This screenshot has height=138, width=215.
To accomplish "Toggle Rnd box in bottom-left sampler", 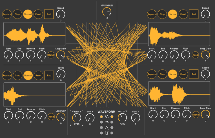I will (x=49, y=75).
